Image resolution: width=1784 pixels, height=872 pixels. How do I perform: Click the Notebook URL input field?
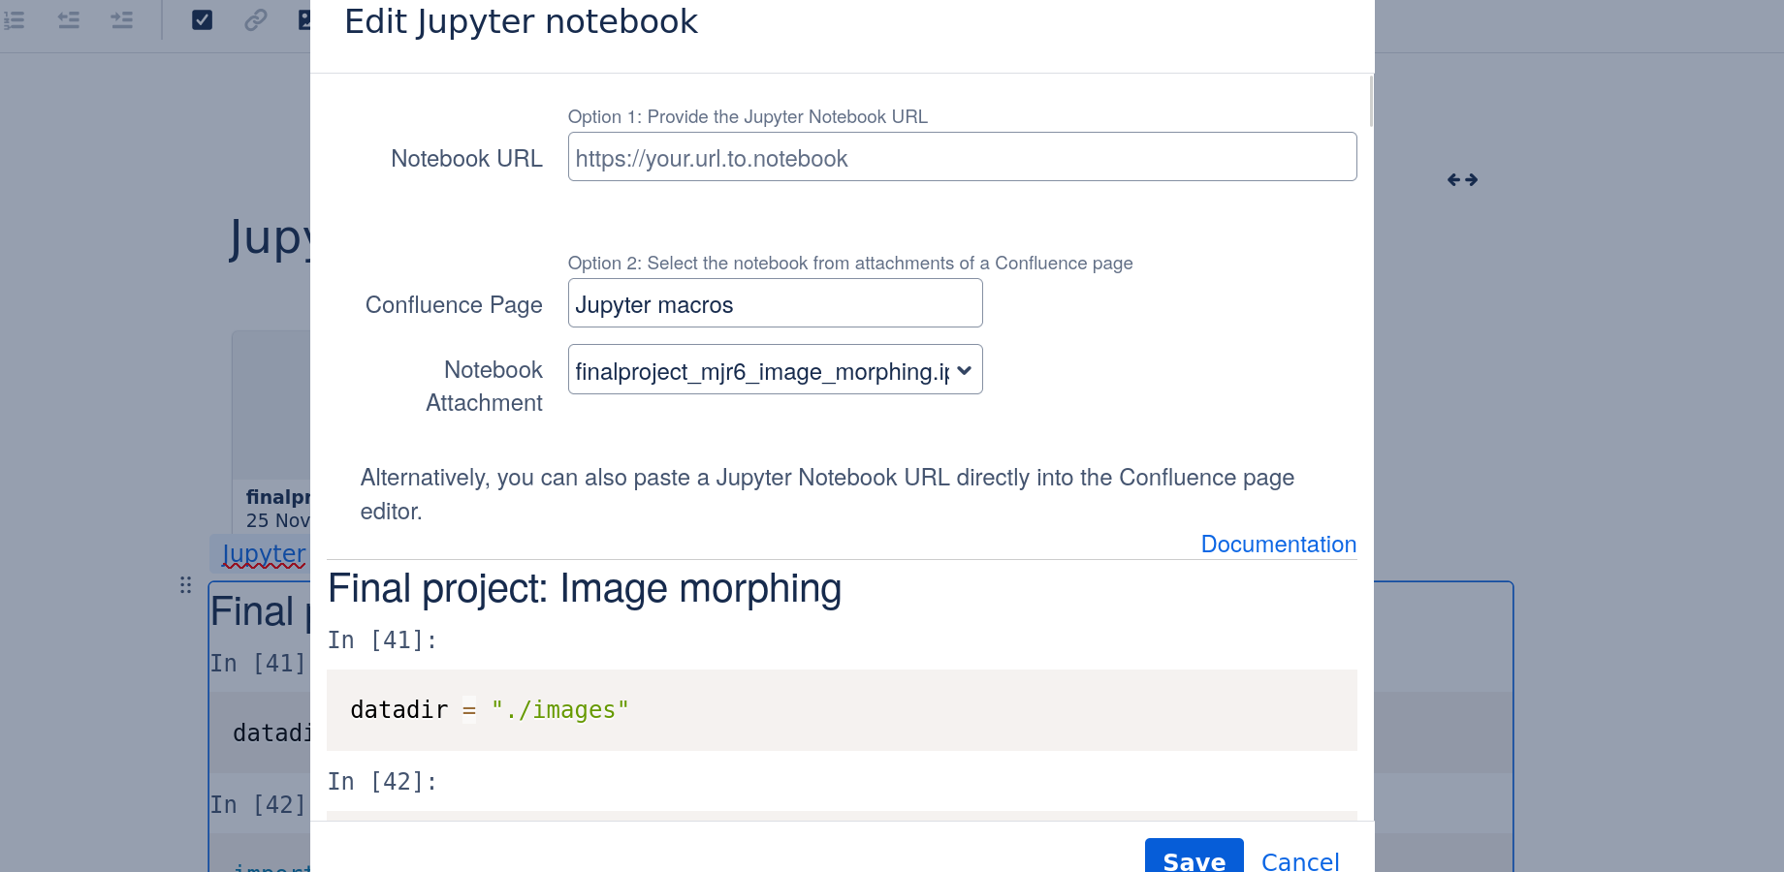[x=961, y=158]
